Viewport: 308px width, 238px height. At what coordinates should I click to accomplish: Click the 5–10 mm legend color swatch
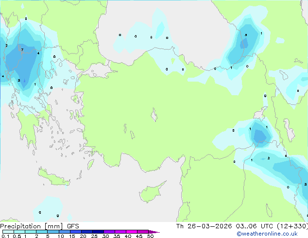(53, 232)
